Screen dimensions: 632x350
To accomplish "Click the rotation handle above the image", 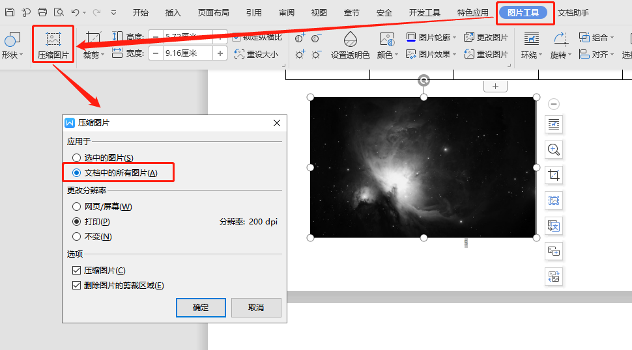I will click(424, 81).
